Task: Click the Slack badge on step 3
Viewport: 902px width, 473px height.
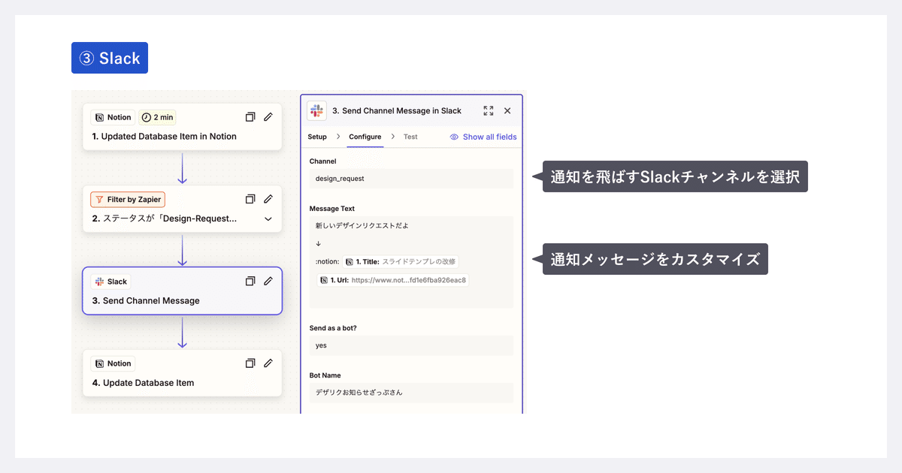Action: [x=110, y=282]
